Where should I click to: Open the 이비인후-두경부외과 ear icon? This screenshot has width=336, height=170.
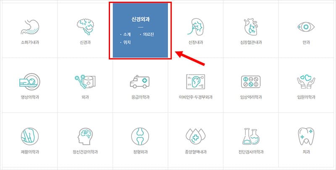[x=196, y=82]
